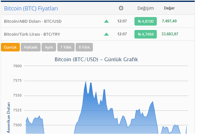Open the Bitcoin (BTC) Fiyatları heading link

31,9
